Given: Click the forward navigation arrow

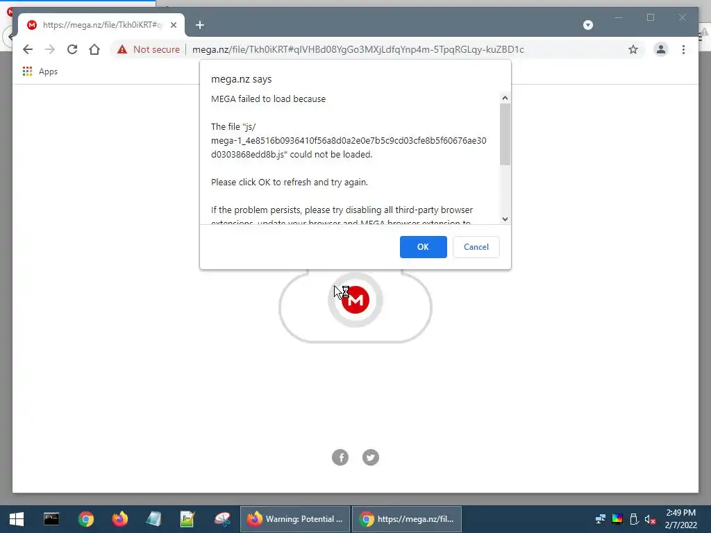Looking at the screenshot, I should (x=50, y=49).
